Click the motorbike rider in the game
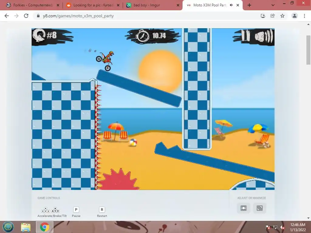 105,61
